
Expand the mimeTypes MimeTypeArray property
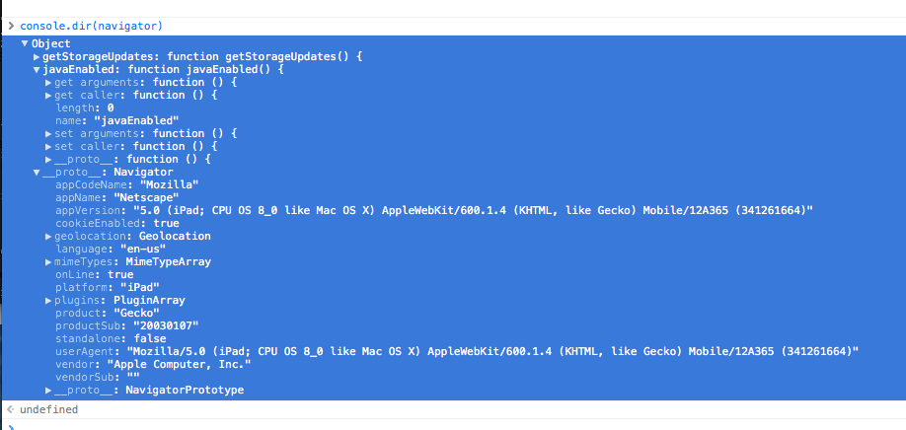48,261
